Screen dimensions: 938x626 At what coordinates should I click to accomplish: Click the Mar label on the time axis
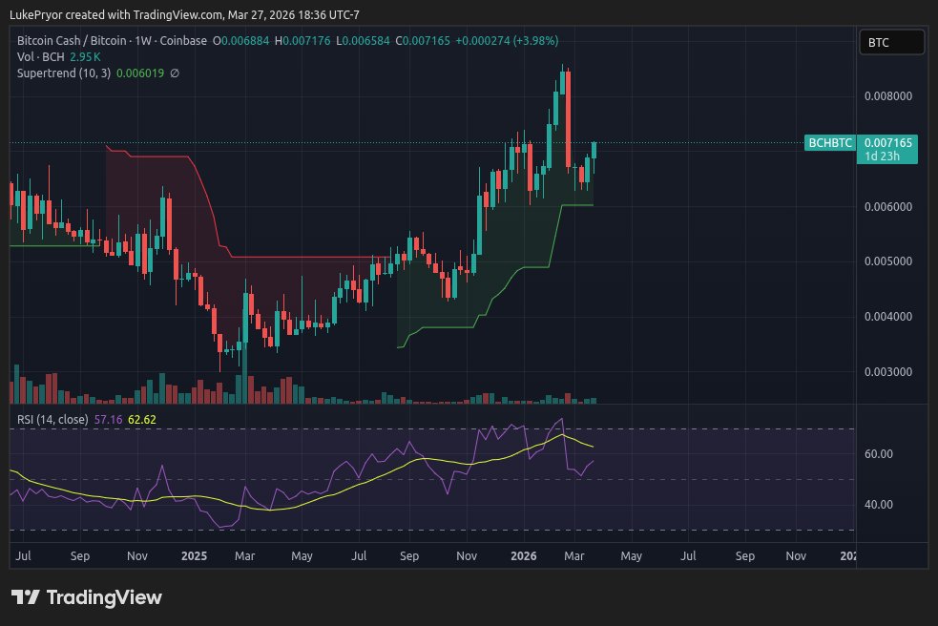[x=574, y=555]
